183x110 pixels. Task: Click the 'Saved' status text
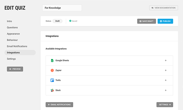[74, 21]
